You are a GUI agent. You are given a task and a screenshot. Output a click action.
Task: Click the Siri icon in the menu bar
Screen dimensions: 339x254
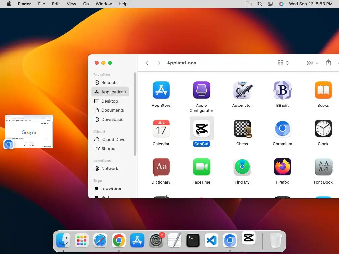point(281,4)
